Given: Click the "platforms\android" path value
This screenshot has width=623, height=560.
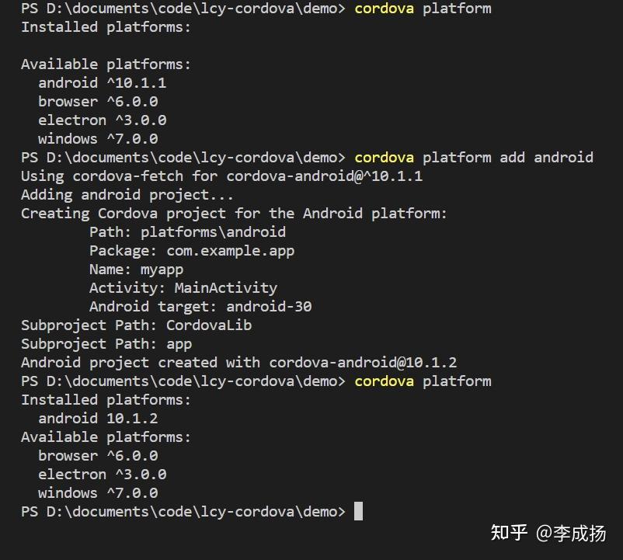Looking at the screenshot, I should click(213, 231).
